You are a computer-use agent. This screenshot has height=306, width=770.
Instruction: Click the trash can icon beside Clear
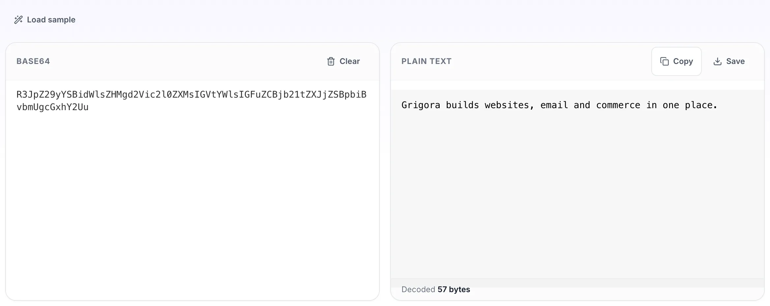[x=331, y=61]
